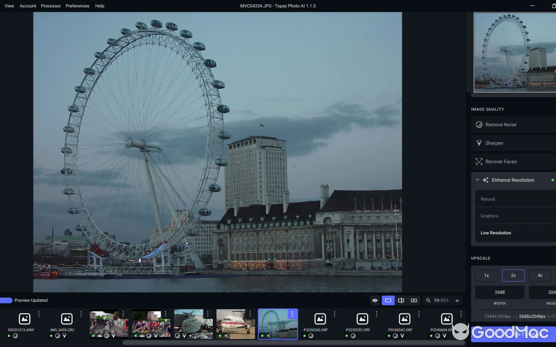Apply 4x upscale
This screenshot has height=347, width=556.
click(540, 275)
